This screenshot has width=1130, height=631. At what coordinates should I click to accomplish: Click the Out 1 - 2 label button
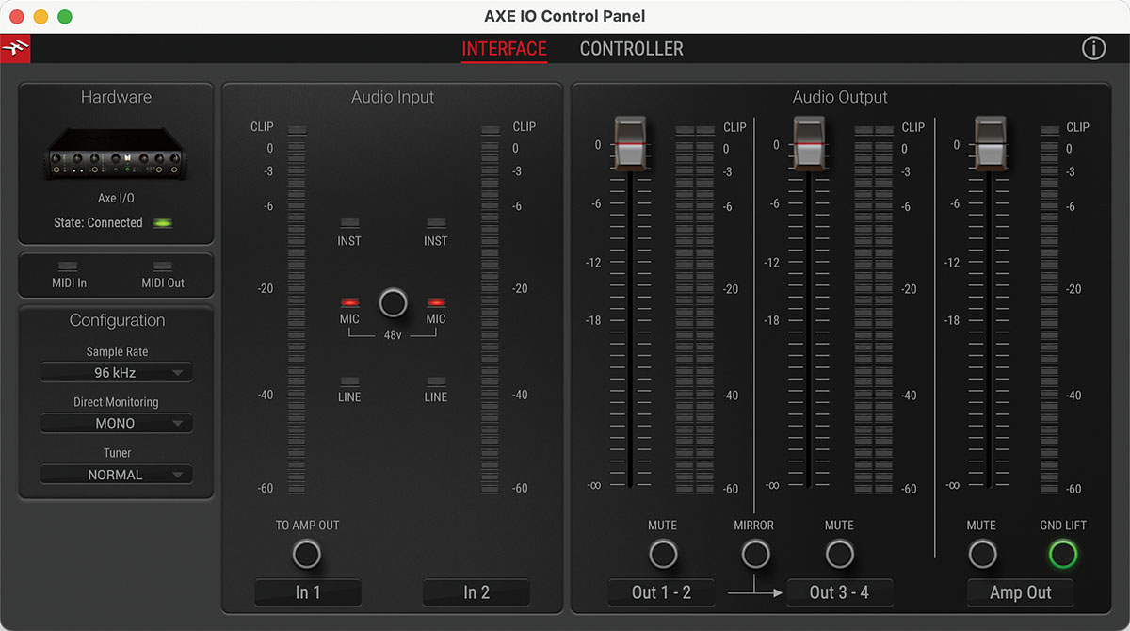pyautogui.click(x=661, y=592)
